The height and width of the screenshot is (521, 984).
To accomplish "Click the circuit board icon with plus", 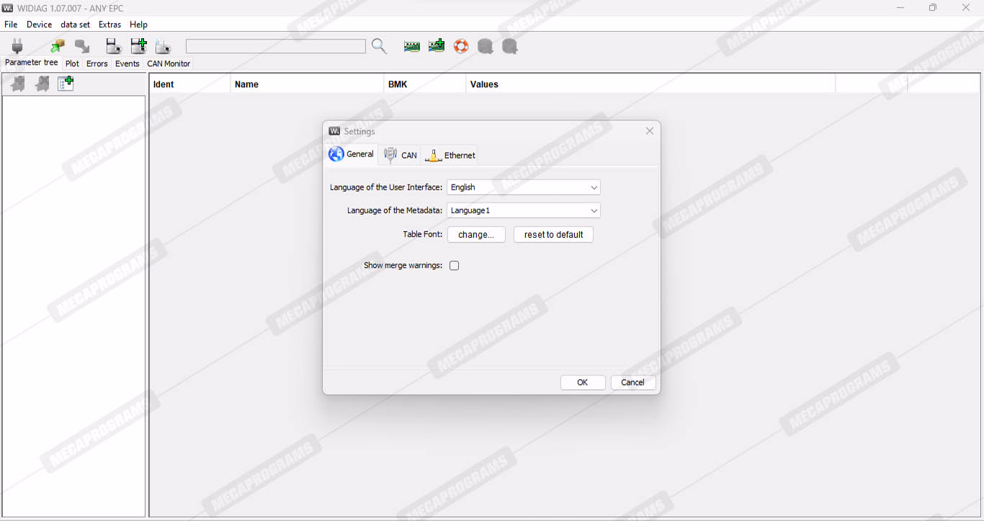I will click(x=437, y=47).
